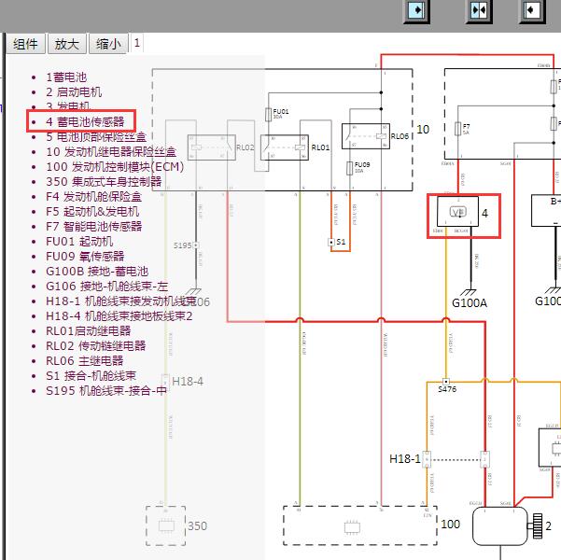Click relay RL06 symbol in diagram
Screen dimensions: 561x560
pyautogui.click(x=366, y=136)
